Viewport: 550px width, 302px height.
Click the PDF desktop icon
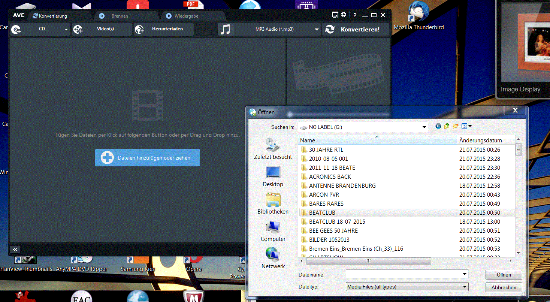(x=193, y=4)
